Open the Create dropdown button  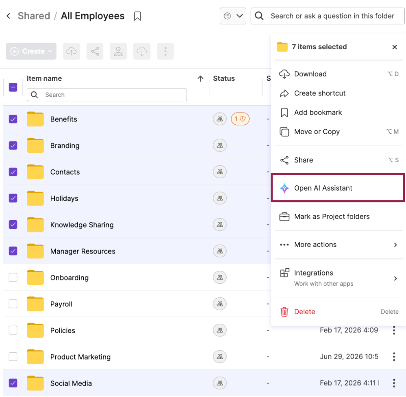tap(31, 51)
